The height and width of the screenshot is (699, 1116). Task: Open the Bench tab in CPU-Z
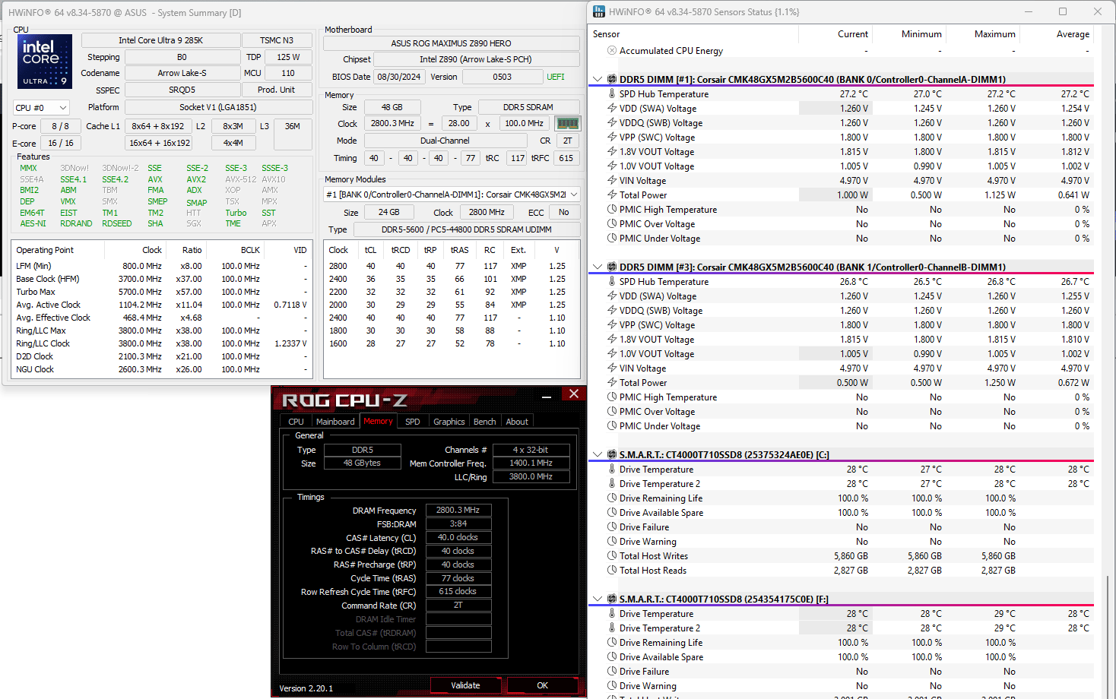[x=484, y=421]
